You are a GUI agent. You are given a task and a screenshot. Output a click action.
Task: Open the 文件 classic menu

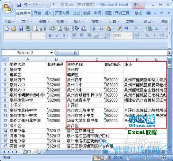[27, 21]
